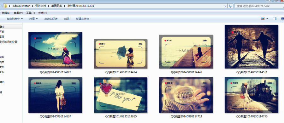Click the folder icon in the address bar
Image resolution: width=284 pixels, height=123 pixels.
(x=6, y=6)
